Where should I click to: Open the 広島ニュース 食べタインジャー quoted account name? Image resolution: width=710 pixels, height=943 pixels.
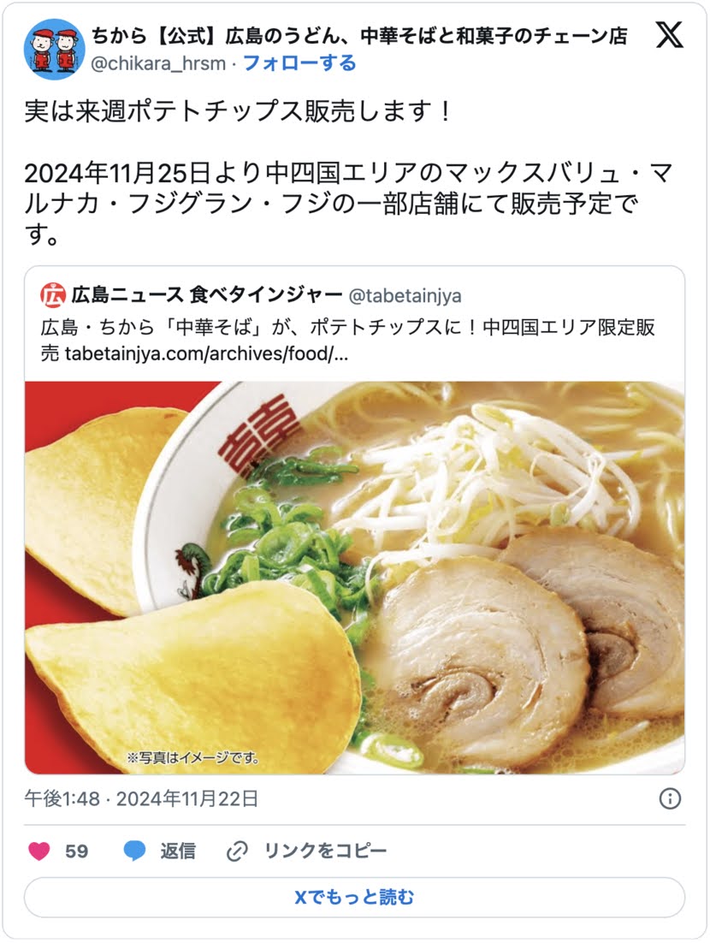pyautogui.click(x=206, y=294)
